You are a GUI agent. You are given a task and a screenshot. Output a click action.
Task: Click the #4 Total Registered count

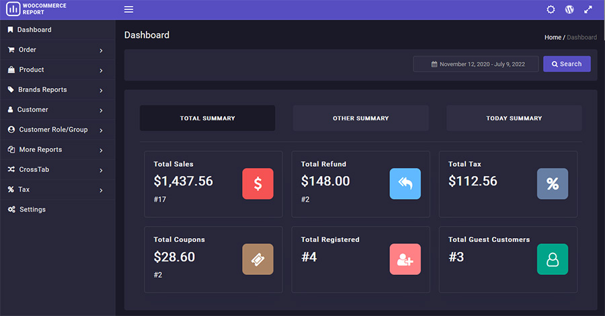tap(309, 257)
